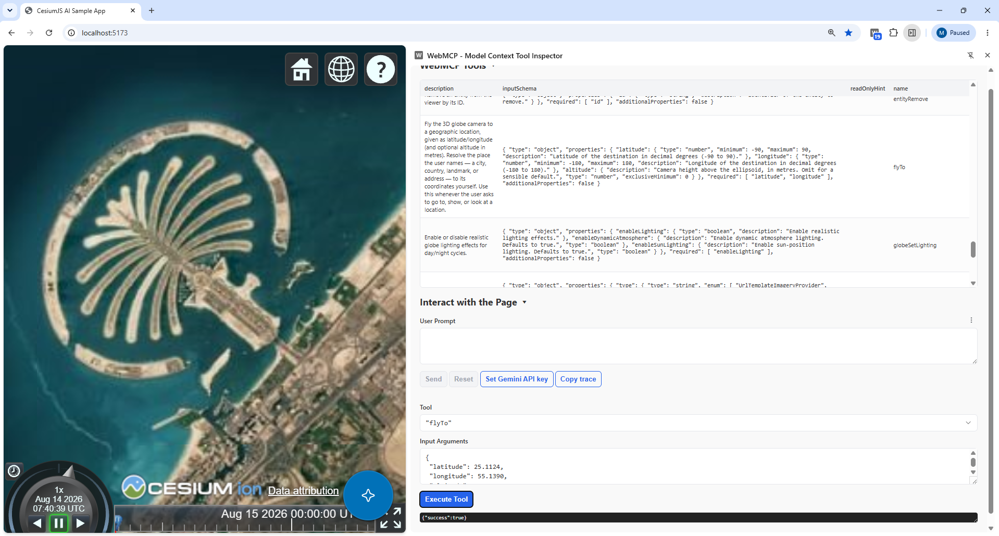Click the Copy trace button

(578, 379)
